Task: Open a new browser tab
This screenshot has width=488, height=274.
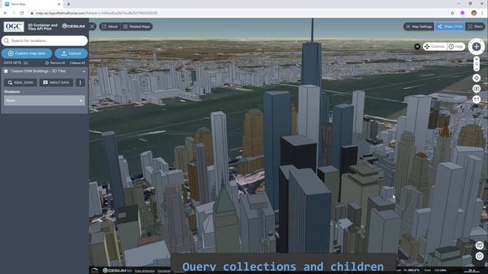Action: pos(69,4)
